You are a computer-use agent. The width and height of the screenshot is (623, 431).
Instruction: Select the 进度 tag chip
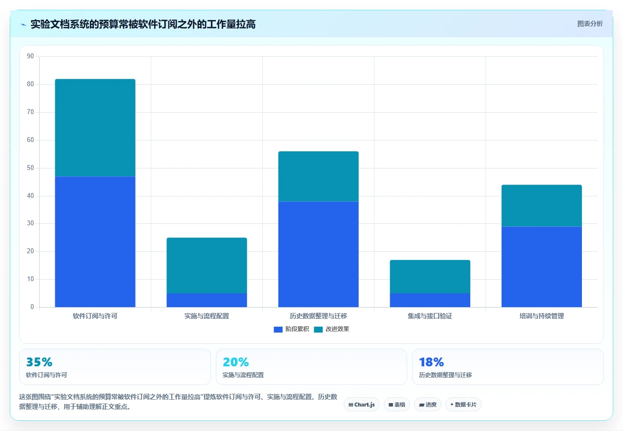tap(428, 405)
